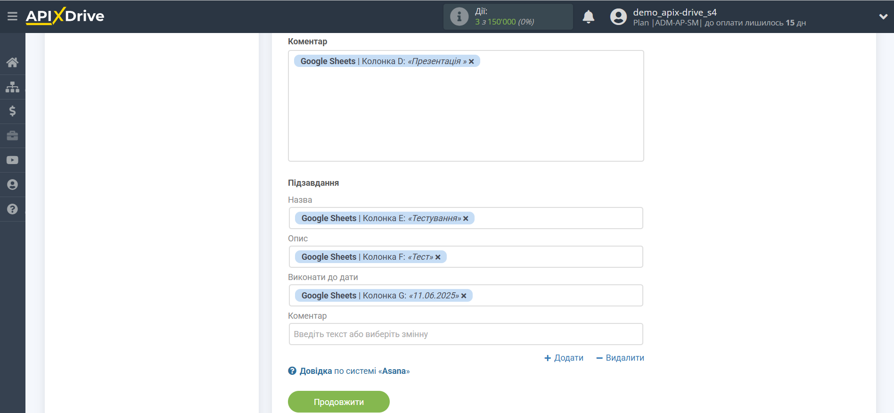Open Довідка по системі Asana

[x=349, y=371]
